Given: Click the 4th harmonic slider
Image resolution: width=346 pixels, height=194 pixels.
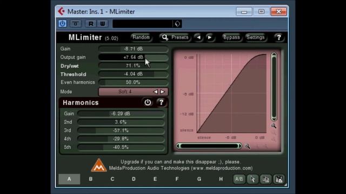Looking at the screenshot, I should click(121, 139).
